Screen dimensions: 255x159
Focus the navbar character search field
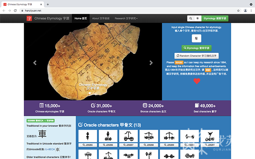(x=198, y=19)
